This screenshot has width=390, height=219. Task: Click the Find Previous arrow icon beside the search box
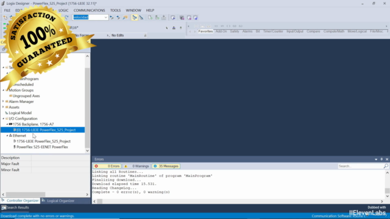tap(112, 18)
